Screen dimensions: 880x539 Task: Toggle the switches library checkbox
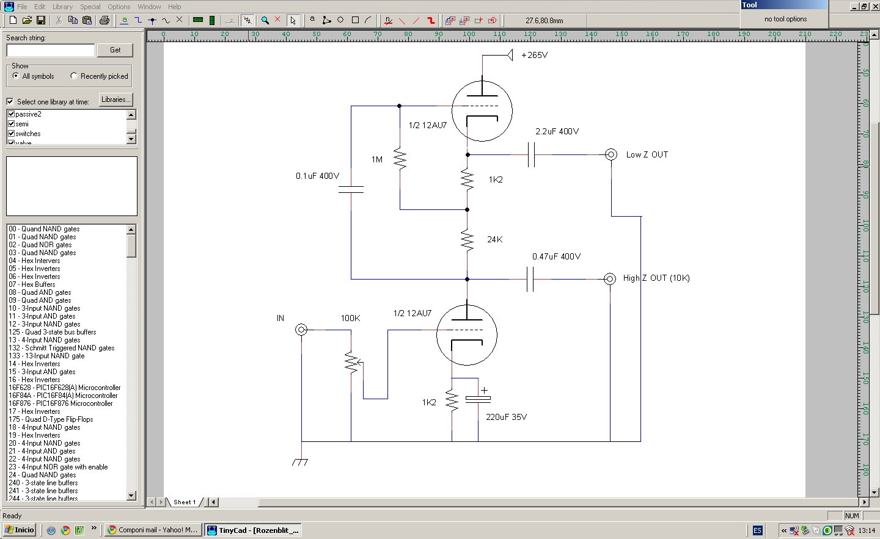coord(11,134)
